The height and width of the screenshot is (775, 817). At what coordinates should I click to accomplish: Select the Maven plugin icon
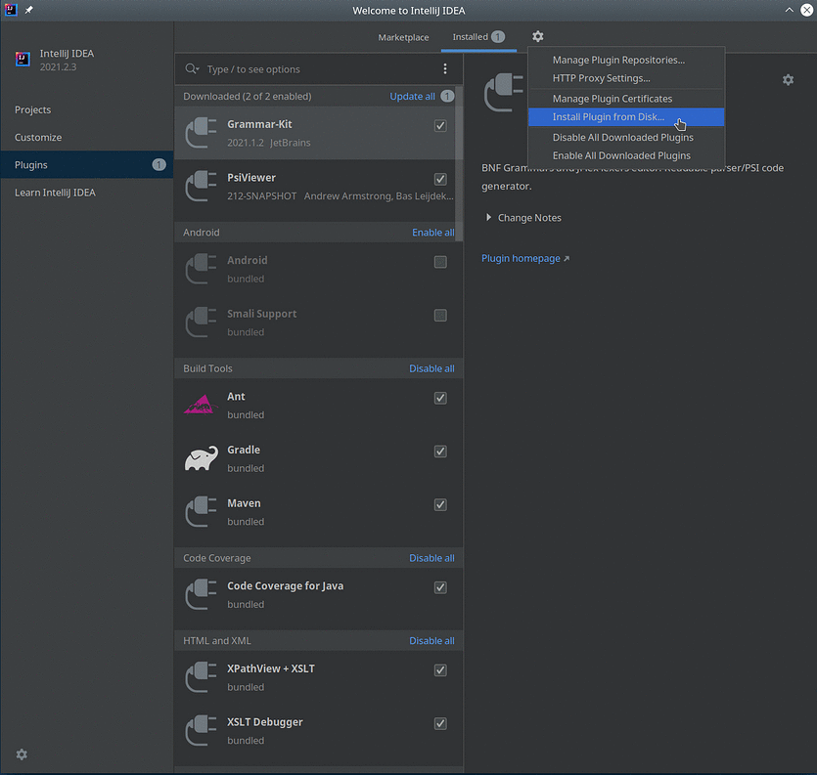(x=200, y=511)
